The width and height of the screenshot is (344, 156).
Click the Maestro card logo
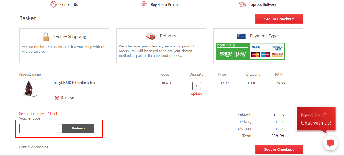pyautogui.click(x=266, y=55)
